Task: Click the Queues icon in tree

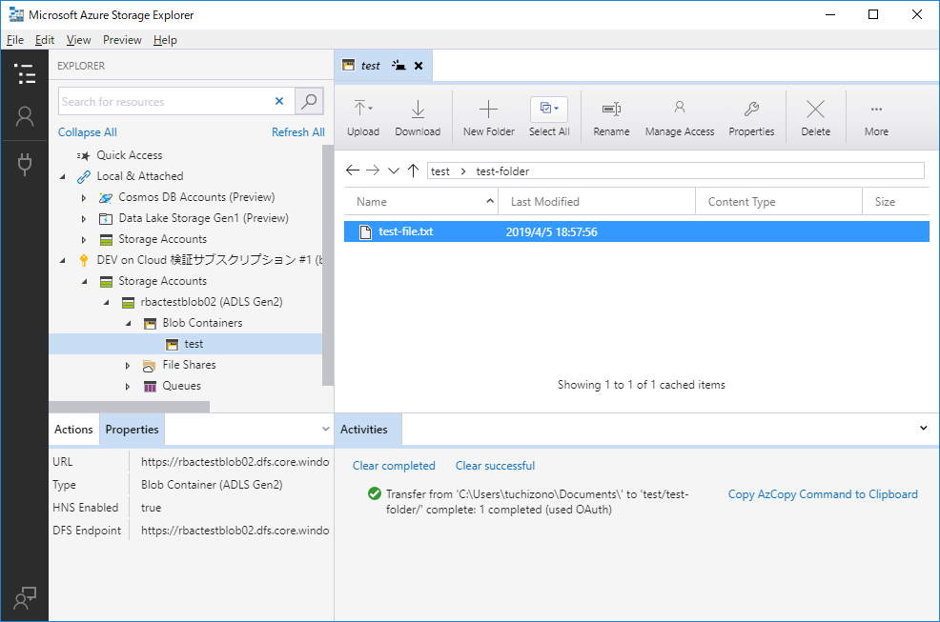Action: tap(150, 387)
